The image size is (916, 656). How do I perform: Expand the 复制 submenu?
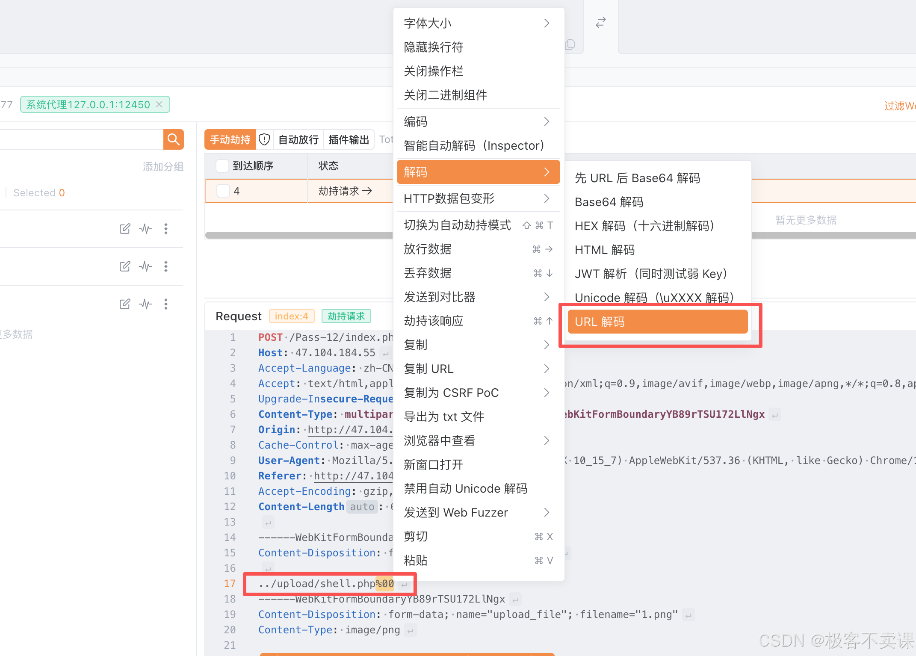pyautogui.click(x=478, y=345)
